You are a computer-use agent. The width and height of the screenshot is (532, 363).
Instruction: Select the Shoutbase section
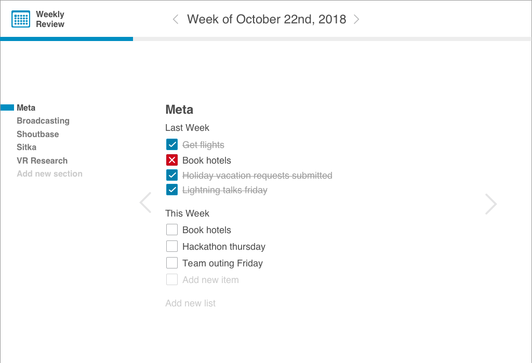tap(37, 134)
